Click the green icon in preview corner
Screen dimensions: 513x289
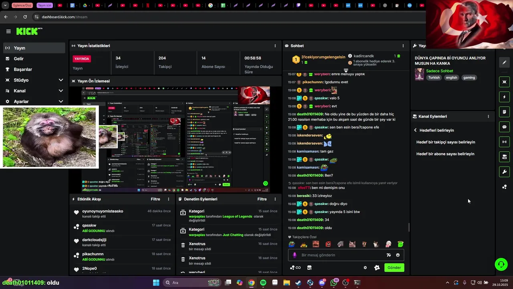click(x=265, y=183)
